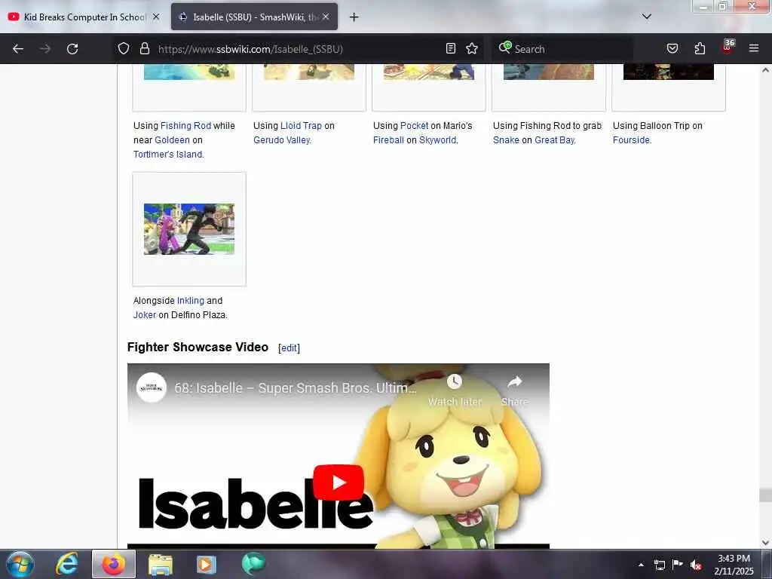Click the muted volume tray icon
This screenshot has width=772, height=579.
(x=696, y=565)
